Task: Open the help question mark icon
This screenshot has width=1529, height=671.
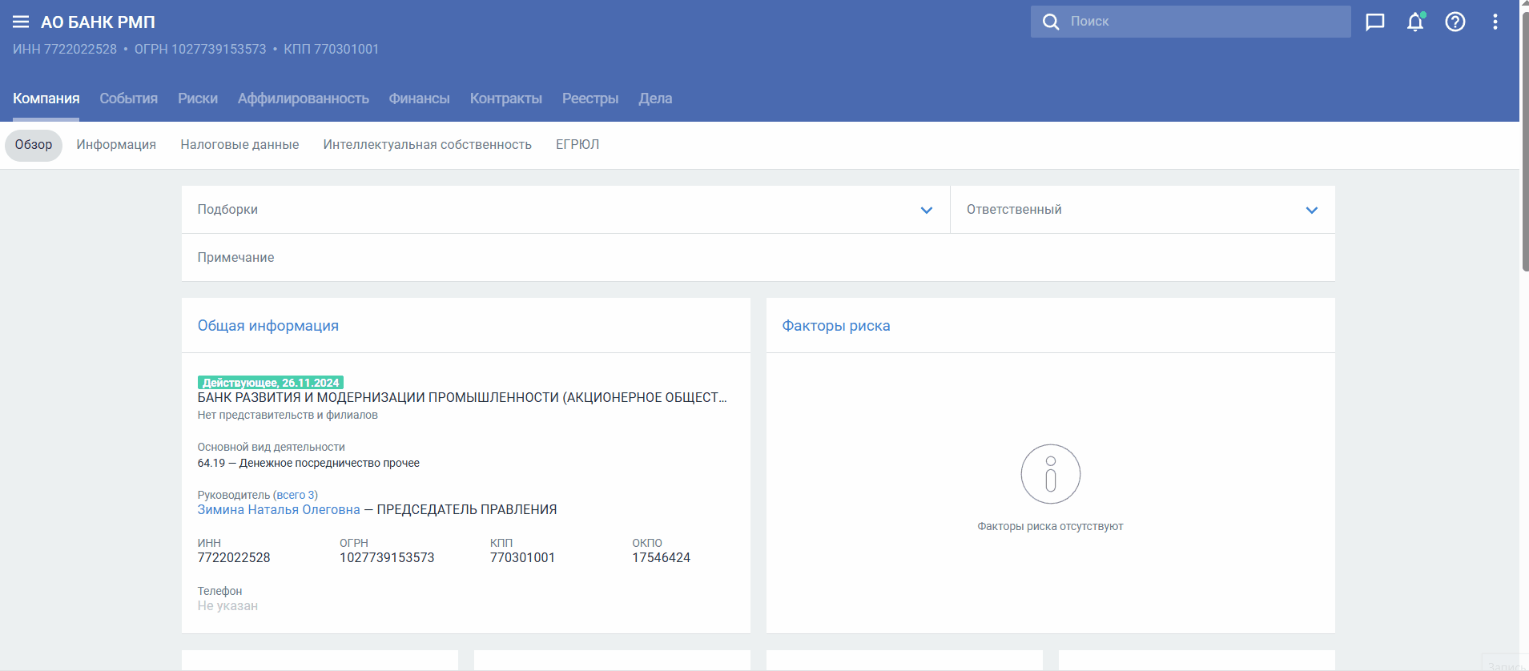Action: point(1455,22)
